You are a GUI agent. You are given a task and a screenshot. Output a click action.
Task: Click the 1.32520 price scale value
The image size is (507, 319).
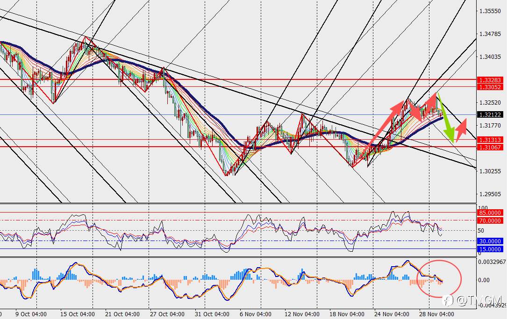click(x=490, y=102)
